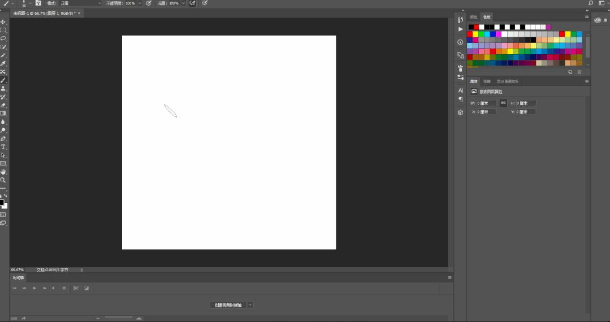Image resolution: width=610 pixels, height=322 pixels.
Task: Click the 创建视频时间轴 button
Action: [228, 305]
